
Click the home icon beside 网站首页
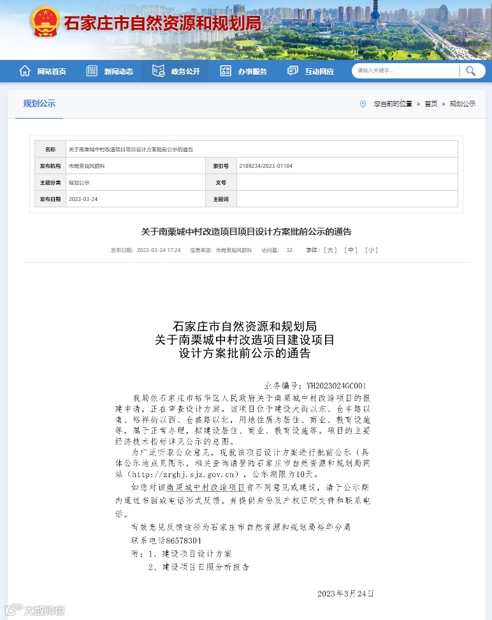click(25, 71)
